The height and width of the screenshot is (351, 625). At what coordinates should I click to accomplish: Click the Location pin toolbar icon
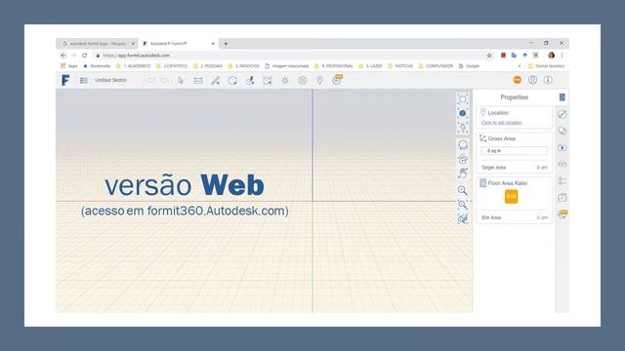click(x=319, y=80)
